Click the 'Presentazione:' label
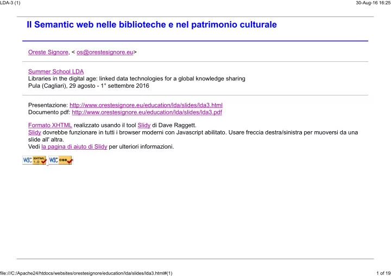The width and height of the screenshot is (391, 276). point(48,105)
